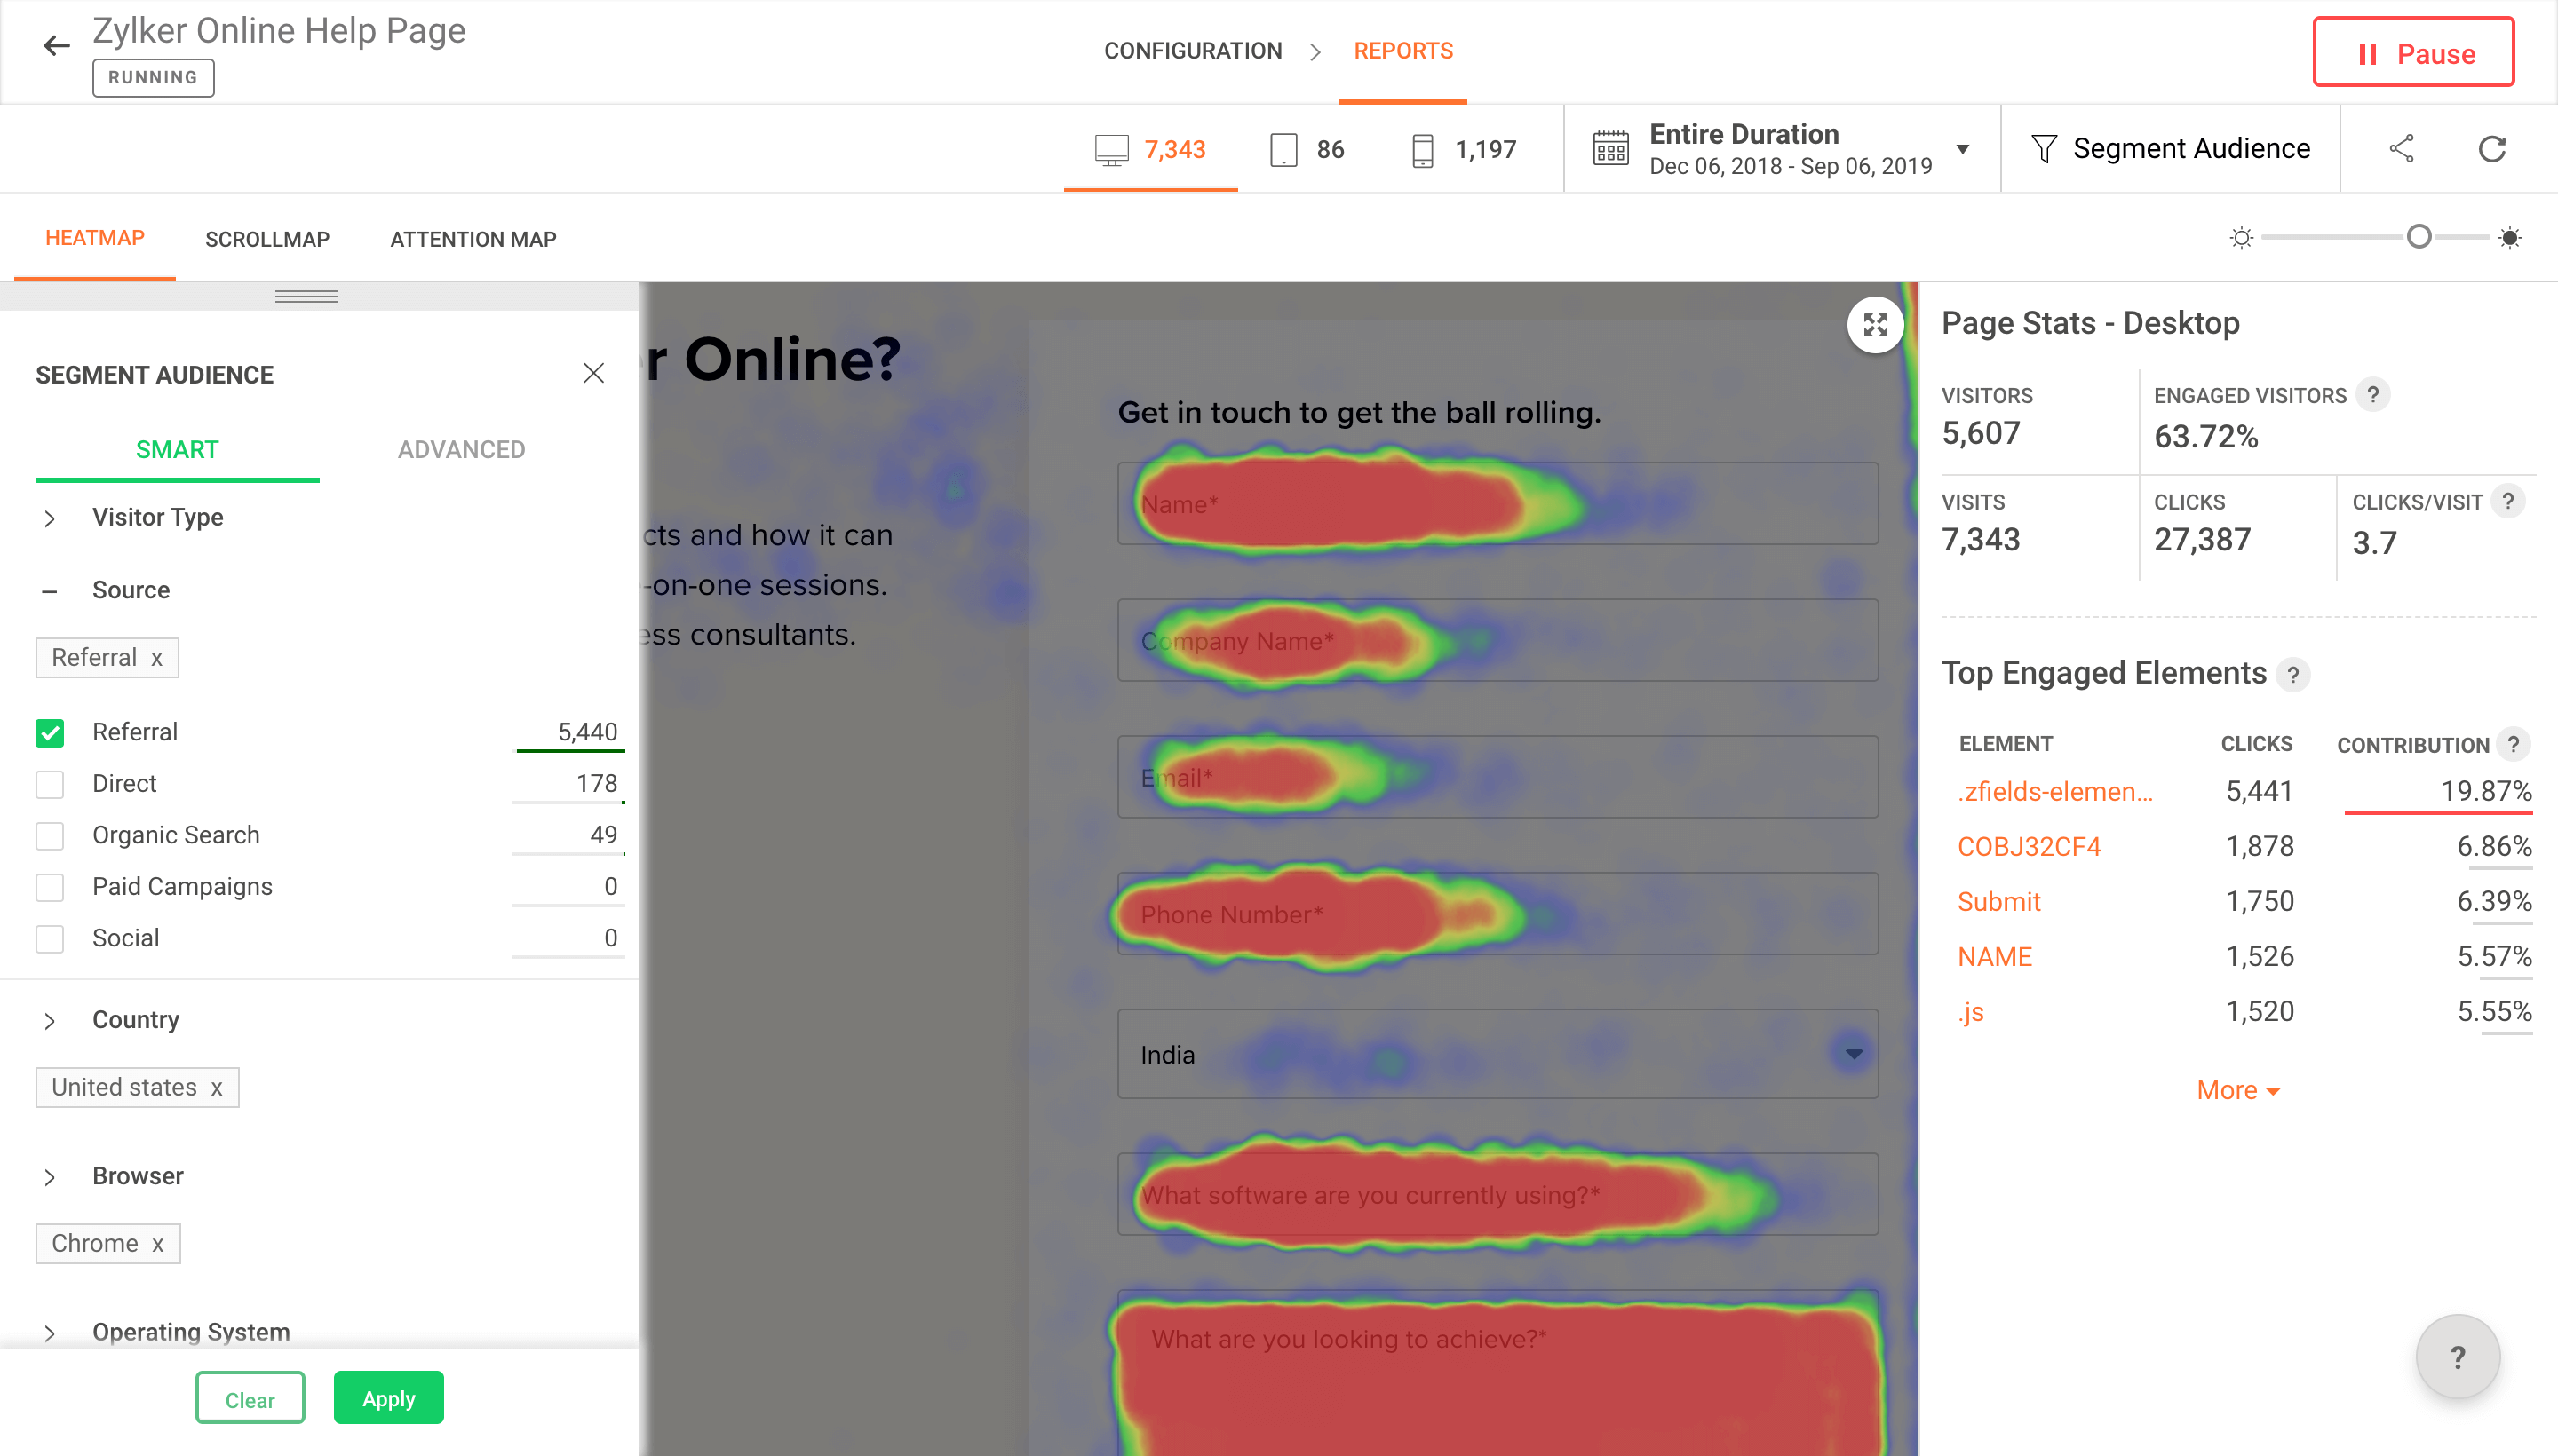This screenshot has width=2558, height=1456.
Task: Expand the Browser filter section
Action: (x=49, y=1175)
